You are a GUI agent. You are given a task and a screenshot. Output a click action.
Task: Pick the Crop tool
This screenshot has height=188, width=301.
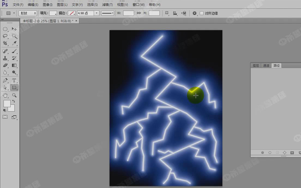pyautogui.click(x=5, y=43)
